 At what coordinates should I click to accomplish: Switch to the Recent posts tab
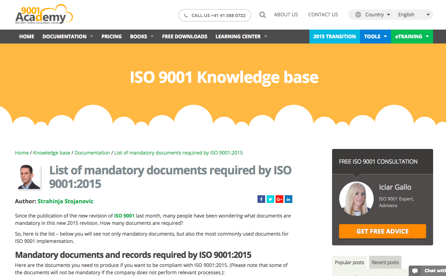tap(385, 262)
